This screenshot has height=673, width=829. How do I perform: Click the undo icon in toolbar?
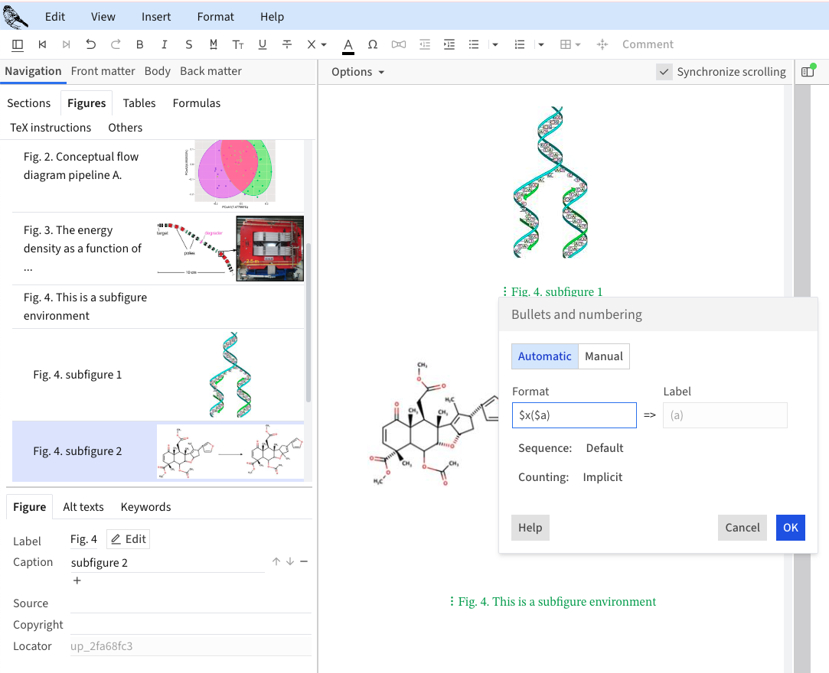click(x=91, y=44)
